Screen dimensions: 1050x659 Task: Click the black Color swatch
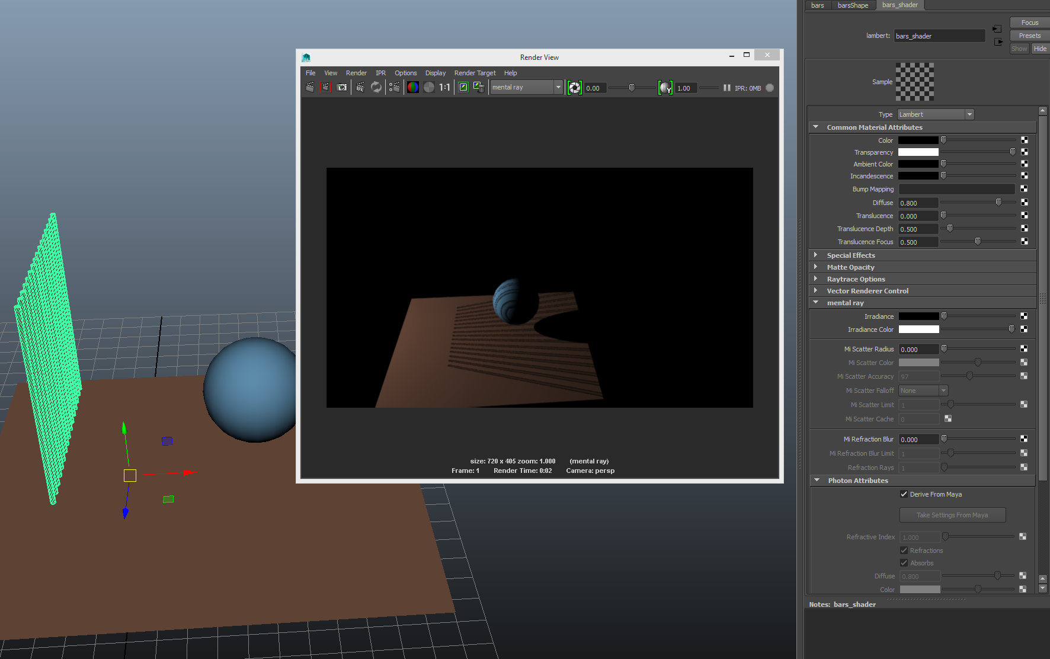coord(918,140)
